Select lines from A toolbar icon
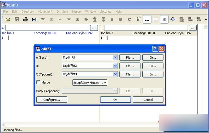The image size is (209, 133). (x=112, y=20)
